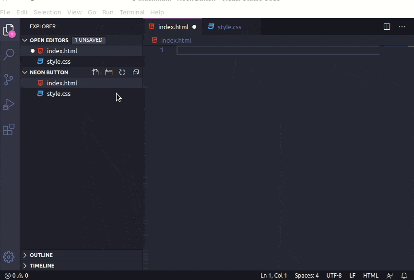The height and width of the screenshot is (280, 414).
Task: Open the View menu
Action: coord(74,12)
